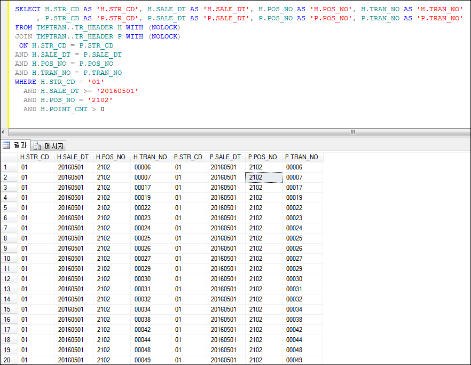This screenshot has width=471, height=365.
Task: Click H.POINT_CNT in the query text
Action: pos(64,109)
